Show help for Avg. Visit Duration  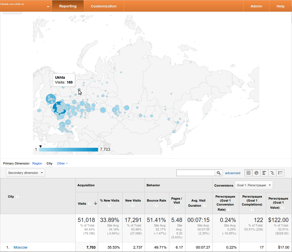[x=205, y=206]
